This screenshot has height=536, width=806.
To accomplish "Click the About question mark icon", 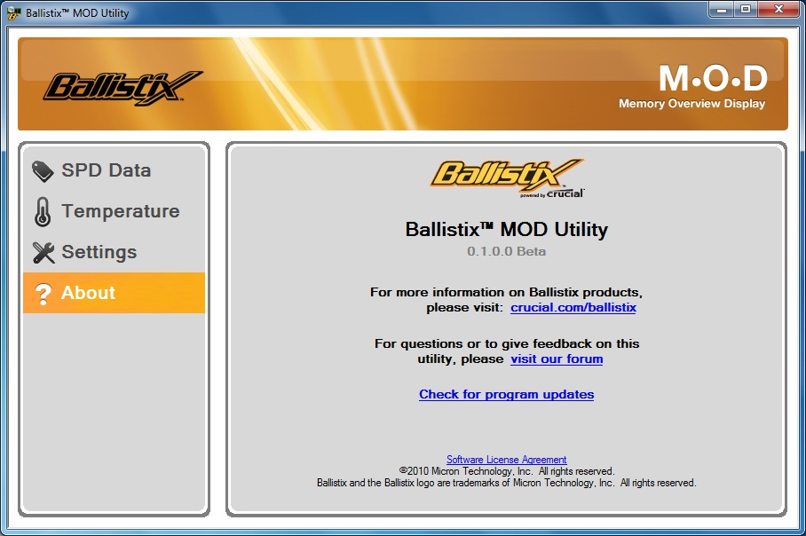I will pos(43,294).
